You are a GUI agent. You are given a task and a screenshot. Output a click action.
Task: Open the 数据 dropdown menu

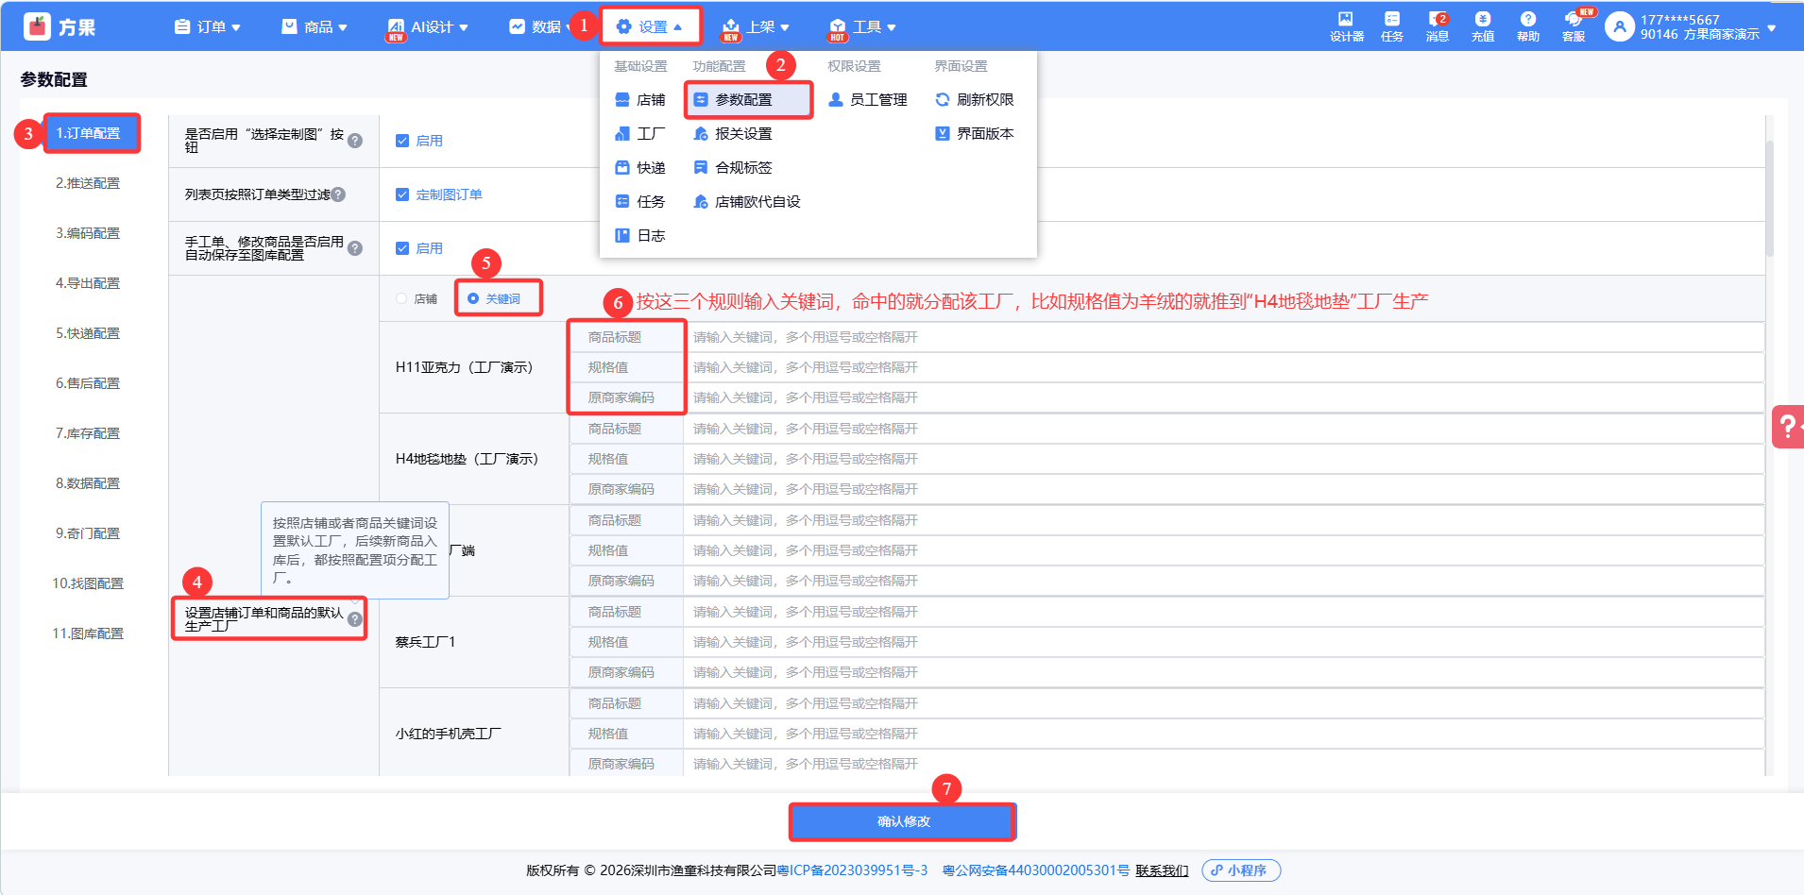click(x=538, y=27)
